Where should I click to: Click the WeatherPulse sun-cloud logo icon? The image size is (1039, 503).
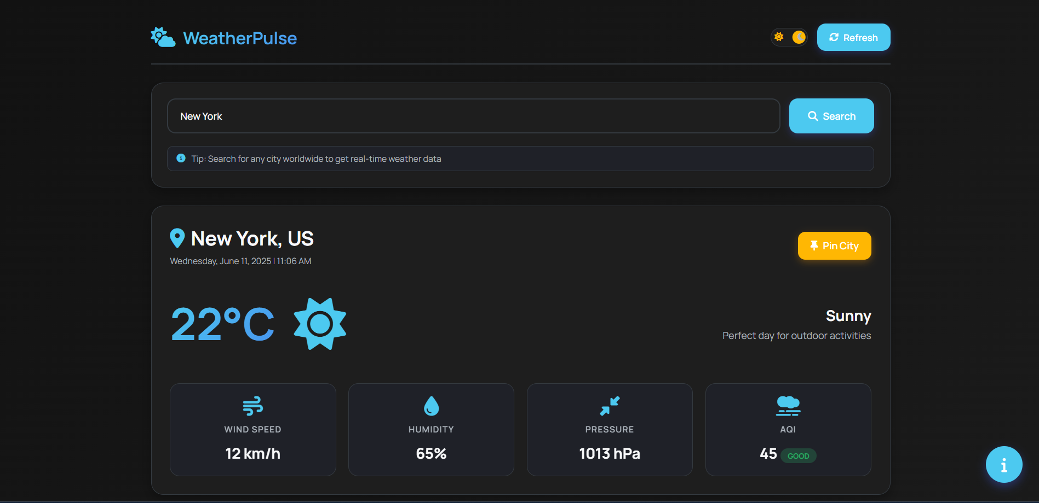click(x=163, y=37)
